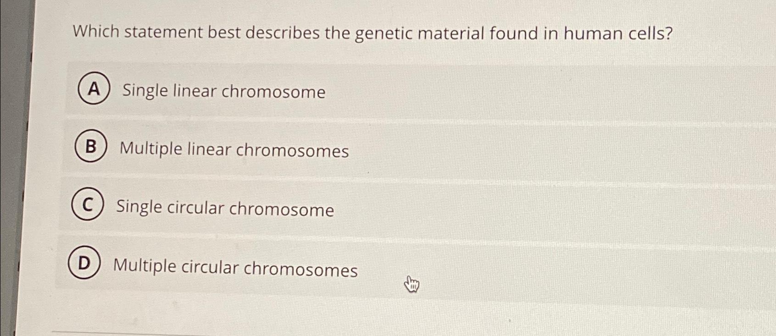This screenshot has width=776, height=336.
Task: Click the text 'Multiple circular chromosomes'
Action: click(235, 270)
